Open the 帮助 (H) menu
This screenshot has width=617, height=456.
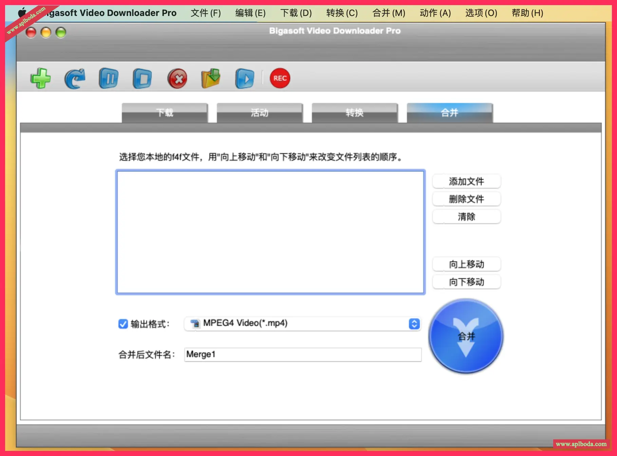coord(527,13)
